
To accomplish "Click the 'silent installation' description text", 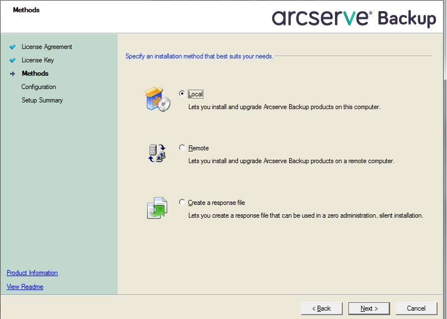I will [x=401, y=215].
